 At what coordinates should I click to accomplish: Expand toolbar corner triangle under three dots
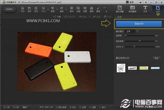pos(106,11)
